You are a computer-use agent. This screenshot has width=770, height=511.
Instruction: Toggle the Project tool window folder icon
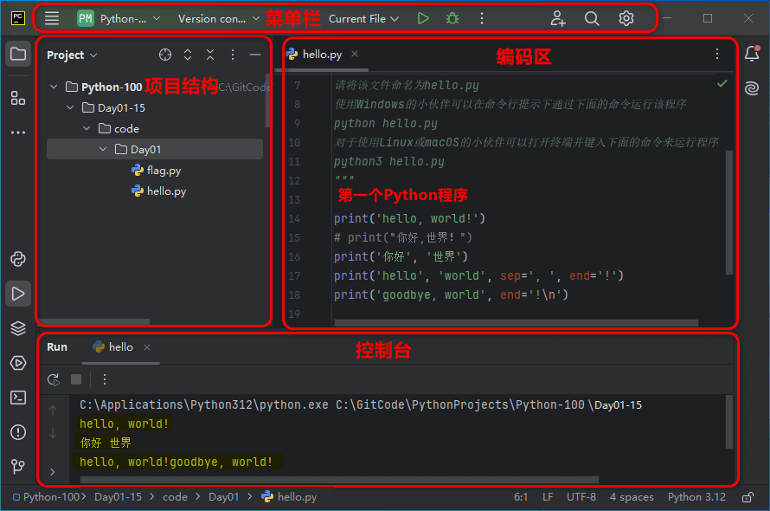(x=17, y=54)
